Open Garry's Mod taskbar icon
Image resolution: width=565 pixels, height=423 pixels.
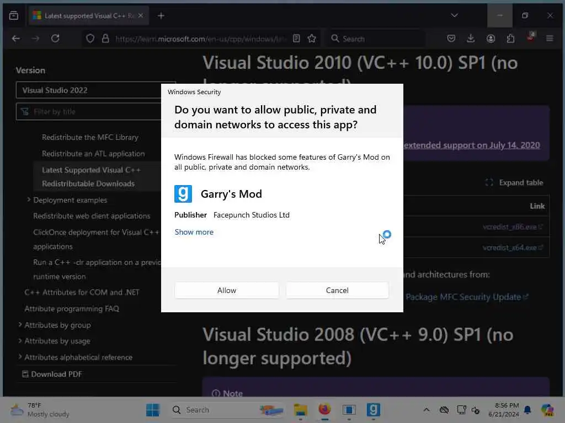click(x=374, y=410)
